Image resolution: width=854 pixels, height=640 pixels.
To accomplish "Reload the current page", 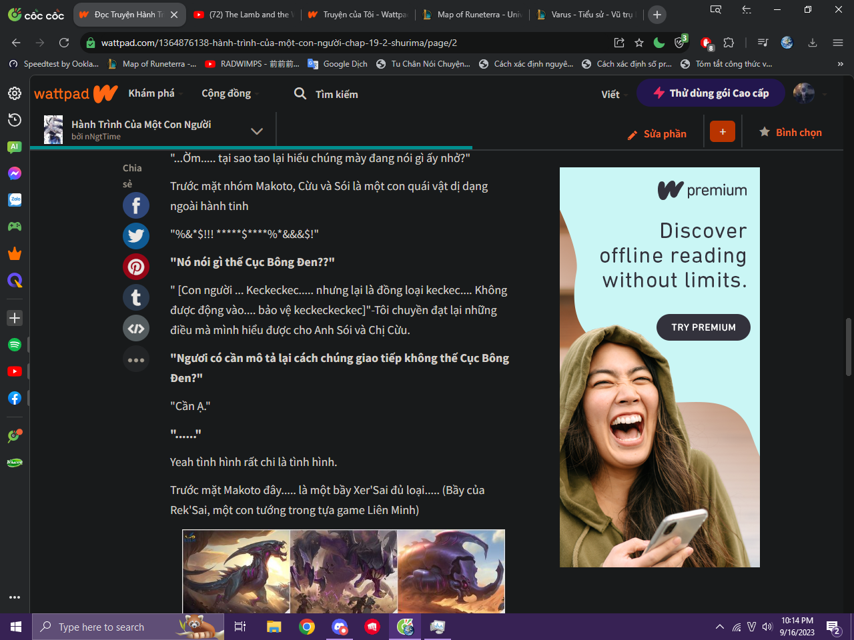I will pos(64,43).
